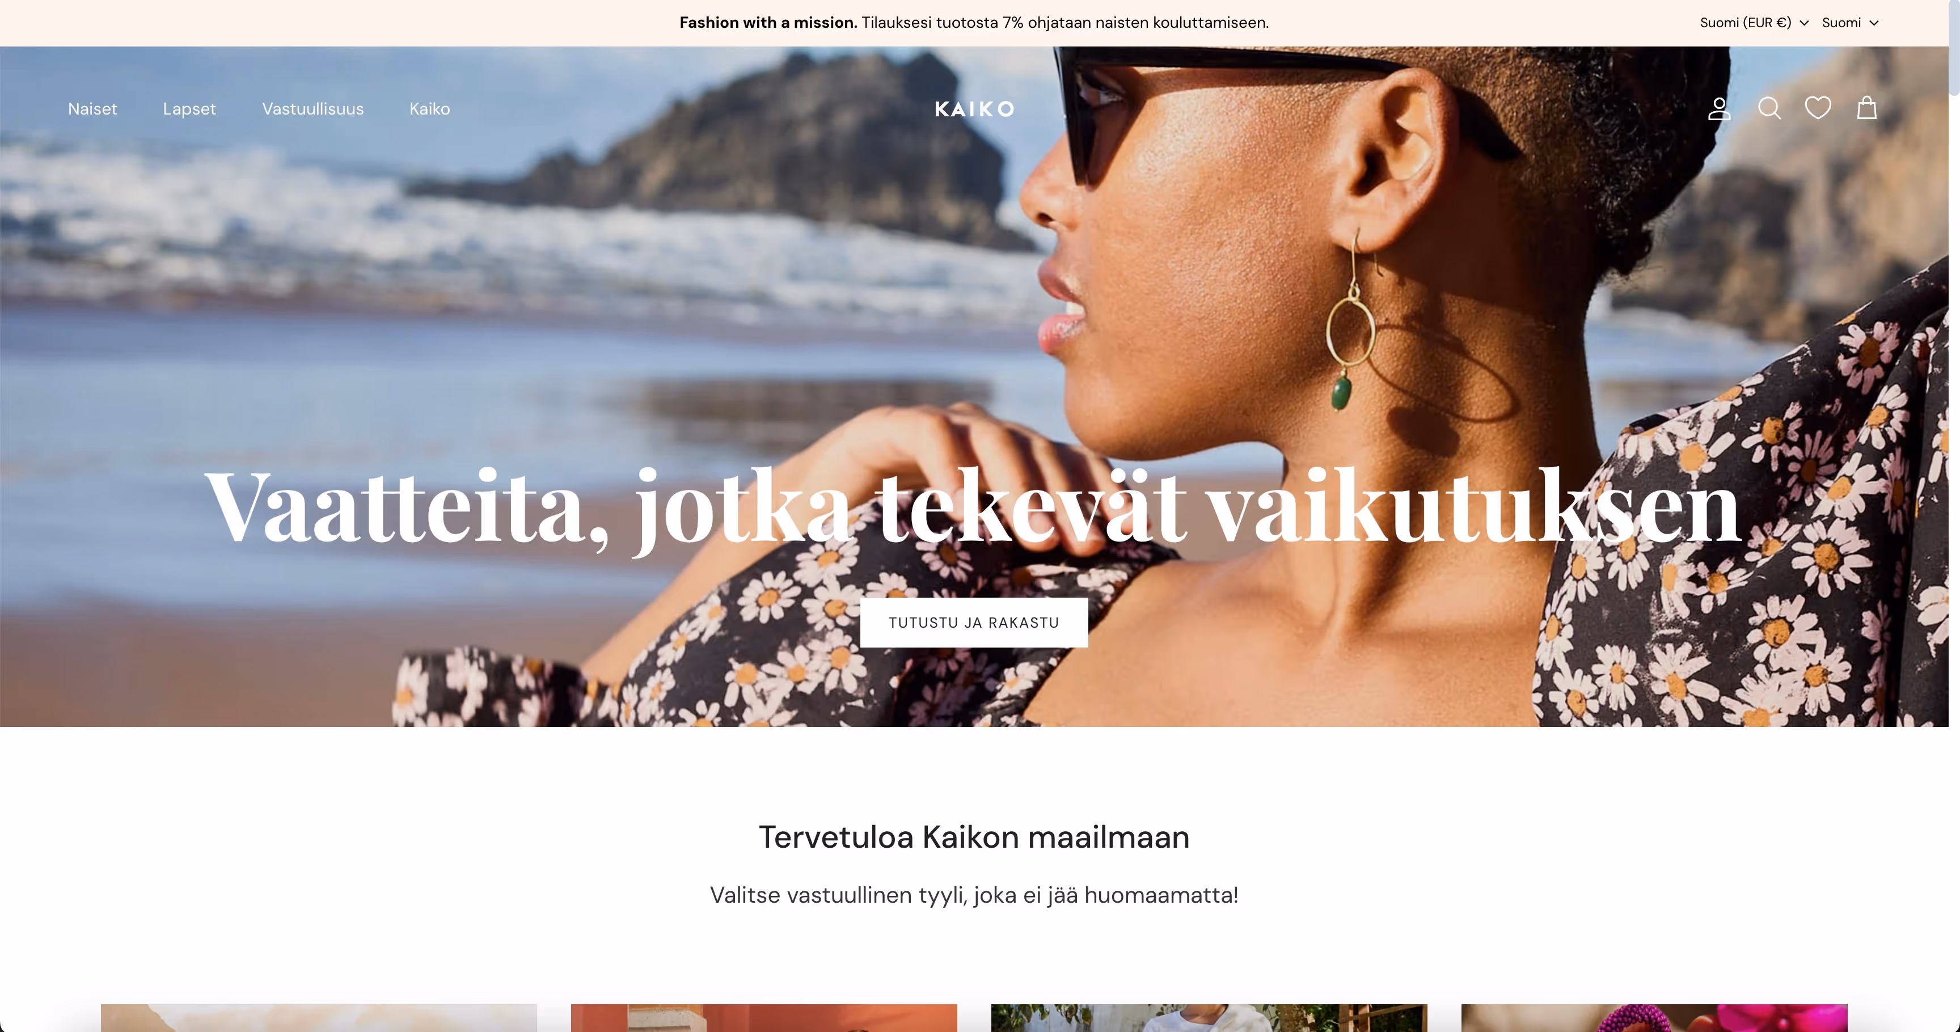Select the Kaiko navigation item
This screenshot has width=1960, height=1032.
(x=430, y=109)
